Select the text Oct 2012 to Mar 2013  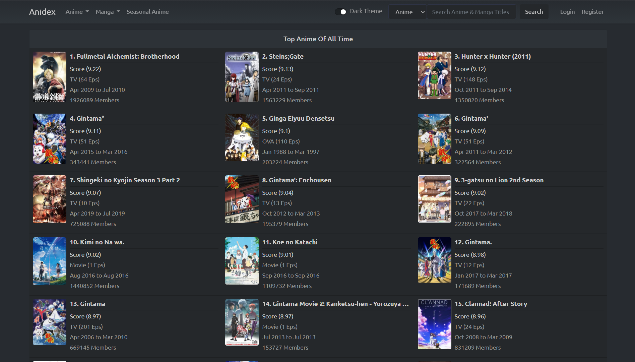[x=291, y=214]
